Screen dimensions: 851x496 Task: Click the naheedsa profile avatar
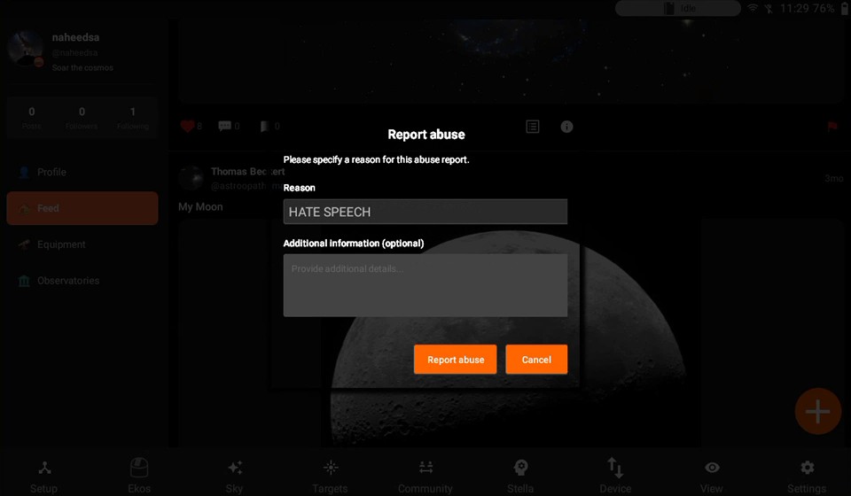26,49
